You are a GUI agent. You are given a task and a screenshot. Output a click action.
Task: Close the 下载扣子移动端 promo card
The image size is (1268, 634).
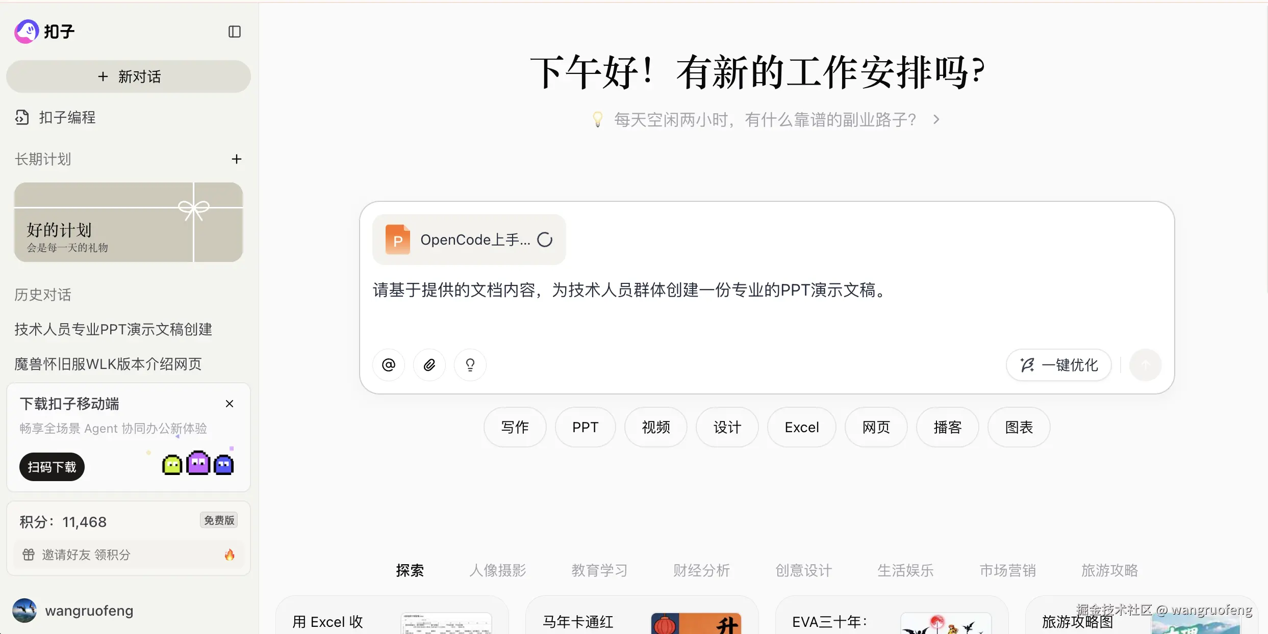click(x=230, y=404)
